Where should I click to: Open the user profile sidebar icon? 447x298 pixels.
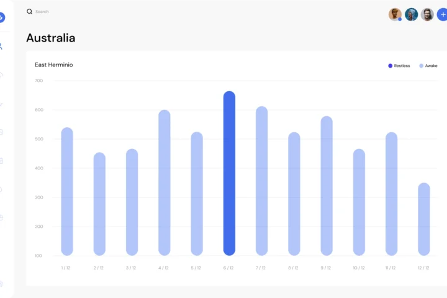[2, 47]
